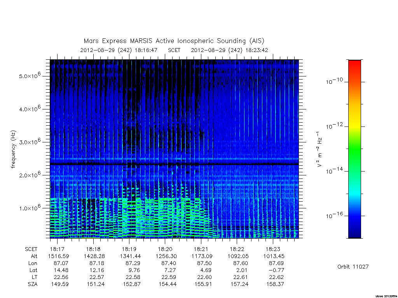This screenshot has height=298, width=398.
Task: Click longitude value 87.69
Action: coord(276,263)
